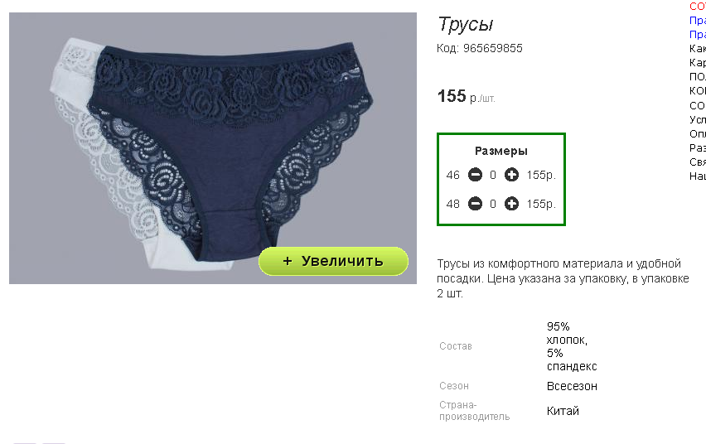Open the sidebar link starting with Свя
706x444 pixels.
pos(698,162)
